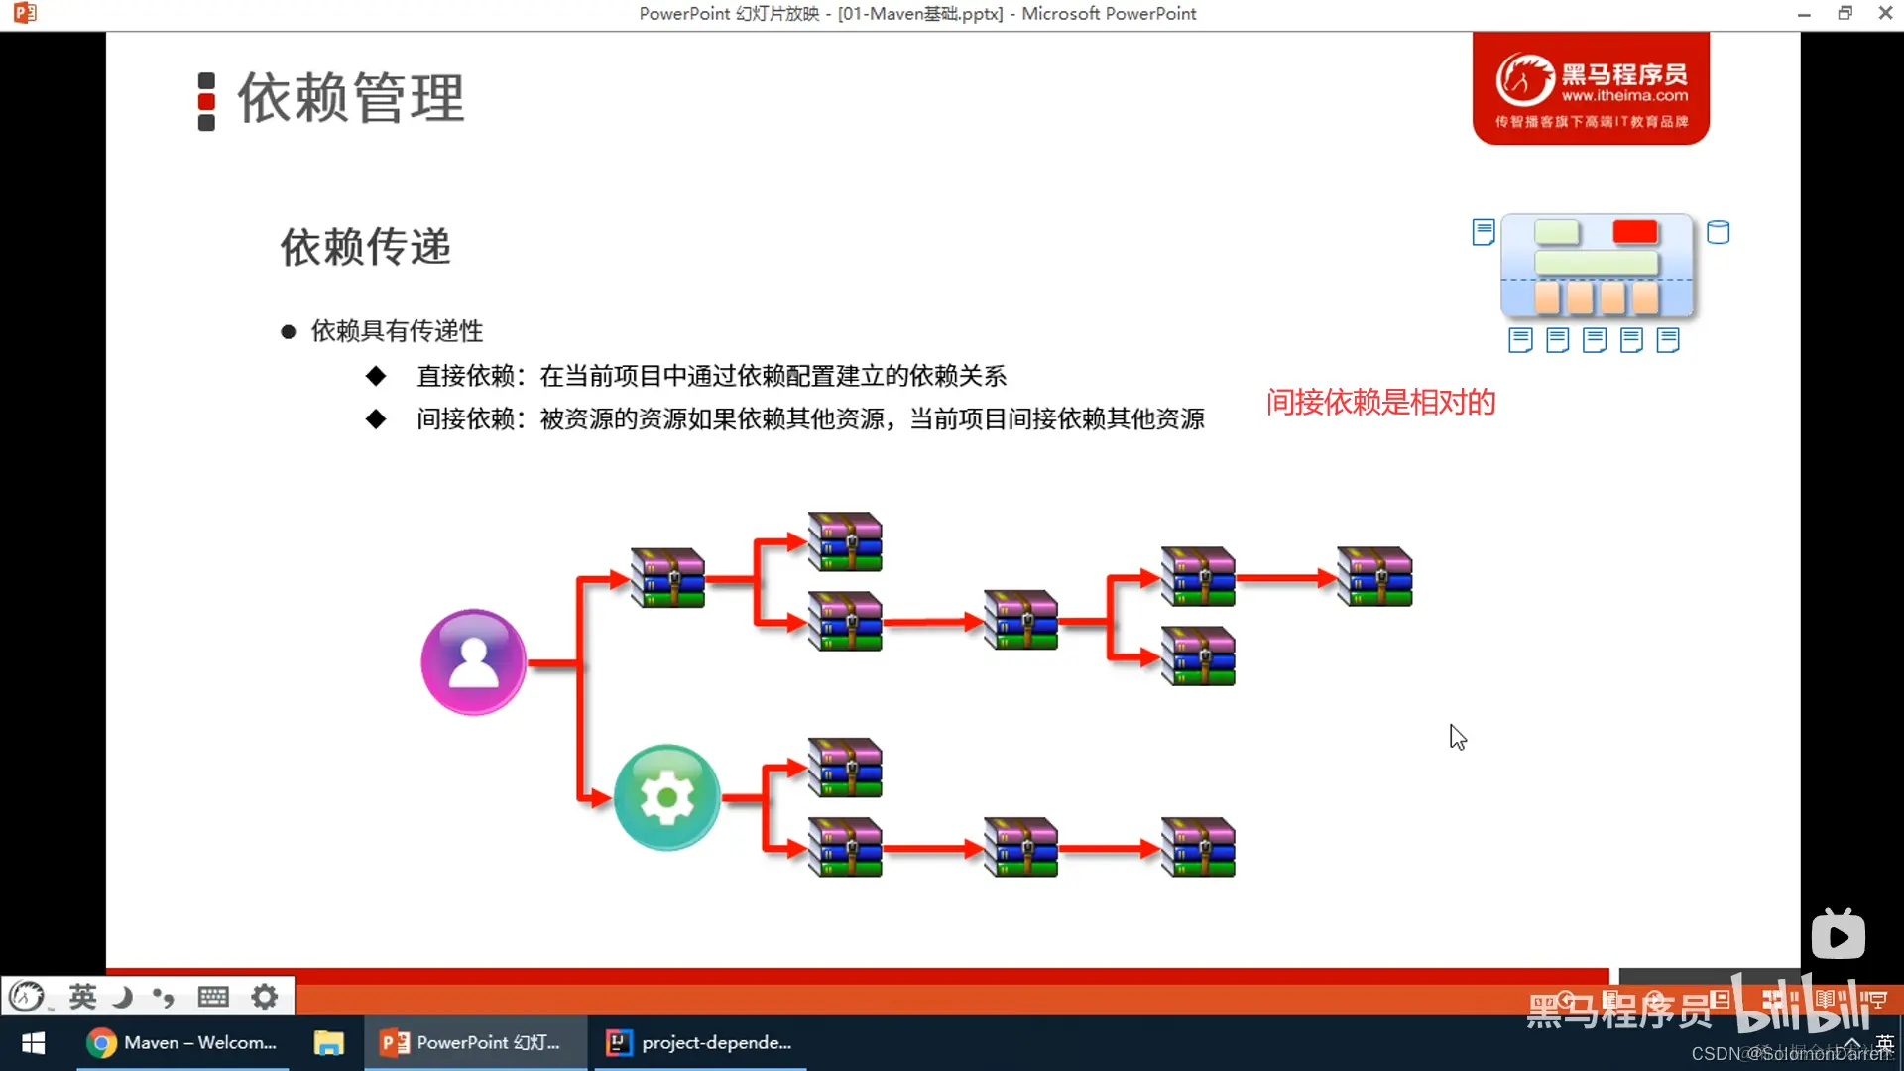Toggle Chinese/English punctuation mode button
The height and width of the screenshot is (1071, 1904).
(164, 996)
